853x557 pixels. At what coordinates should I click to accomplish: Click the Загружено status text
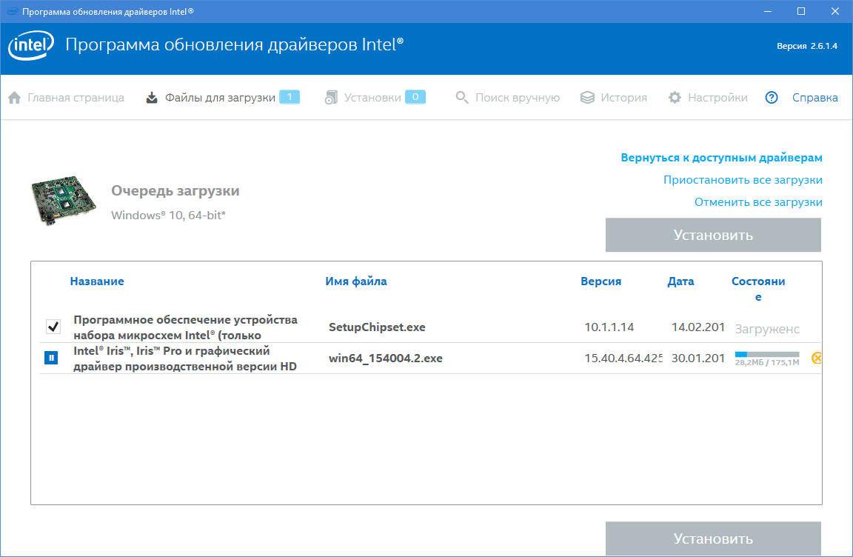[767, 329]
